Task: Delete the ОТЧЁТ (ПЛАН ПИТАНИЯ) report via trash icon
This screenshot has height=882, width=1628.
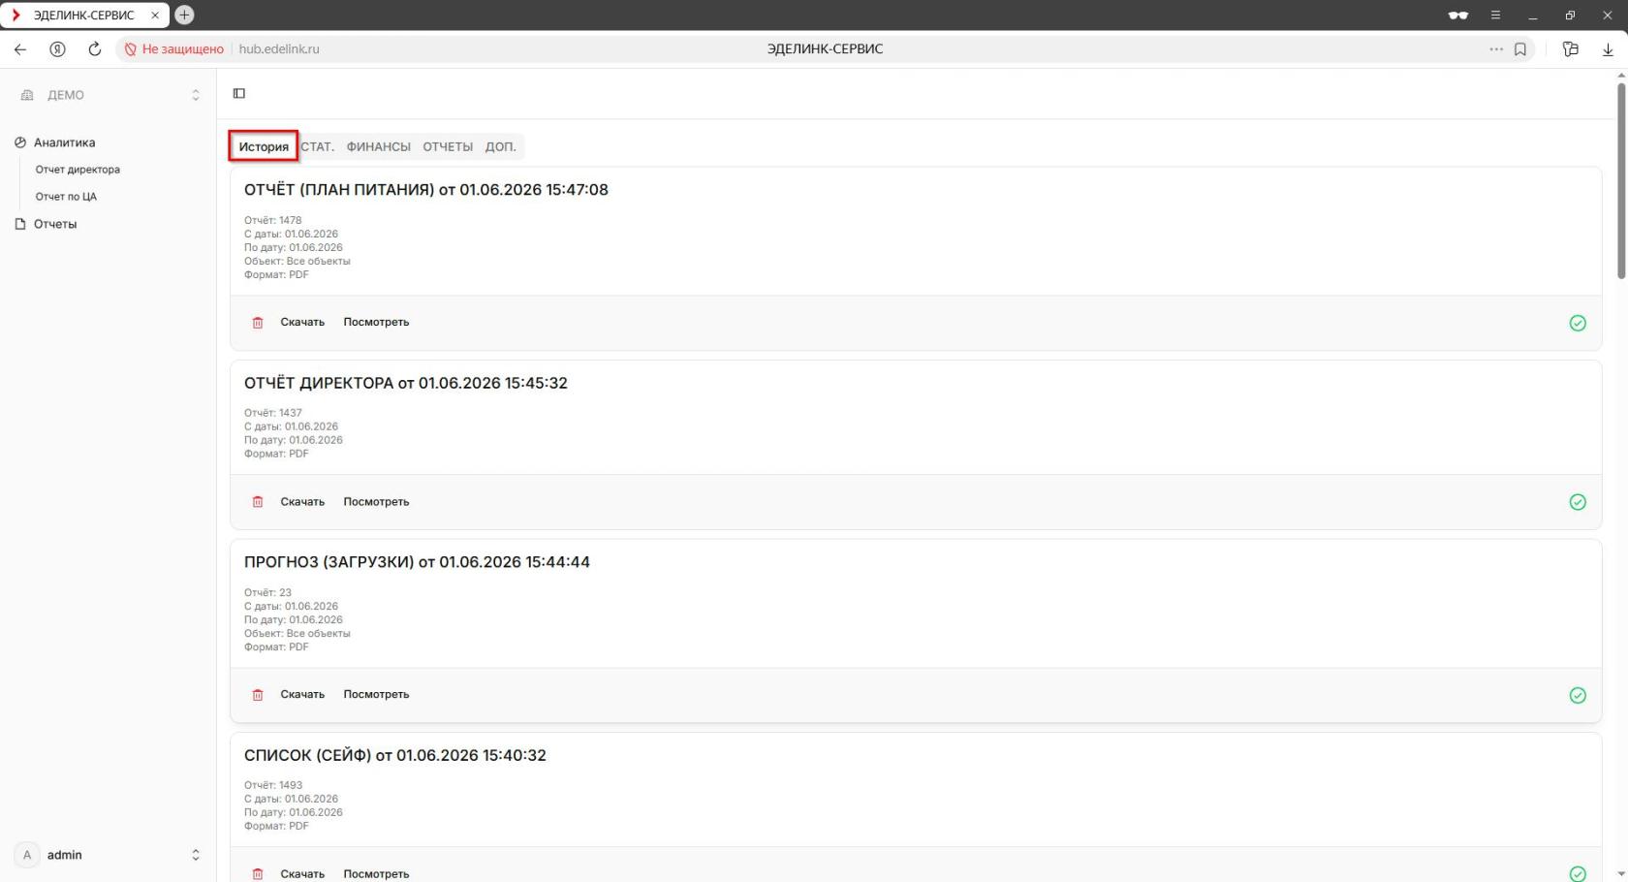Action: (x=258, y=323)
